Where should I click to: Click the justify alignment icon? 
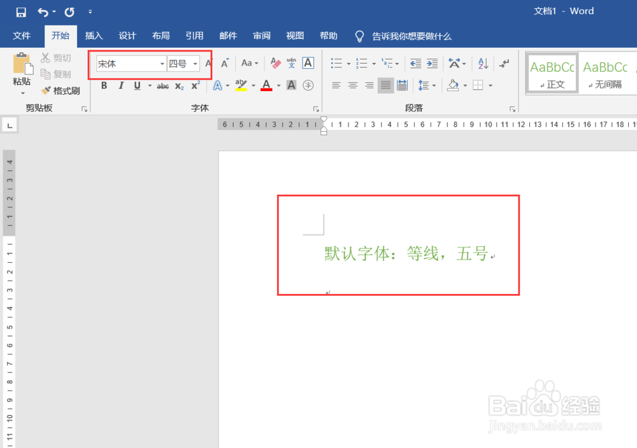click(385, 85)
